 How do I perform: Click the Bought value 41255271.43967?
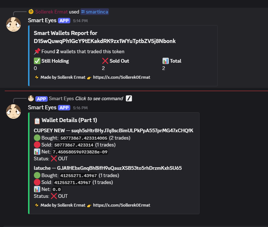79,176
